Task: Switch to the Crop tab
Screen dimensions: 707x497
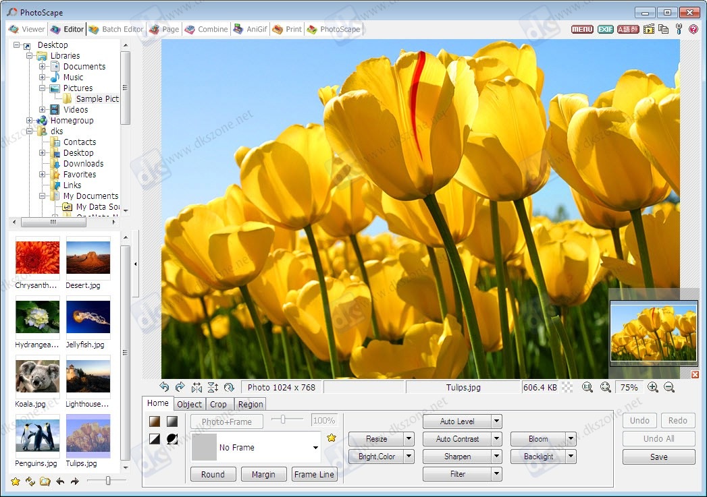Action: coord(219,404)
